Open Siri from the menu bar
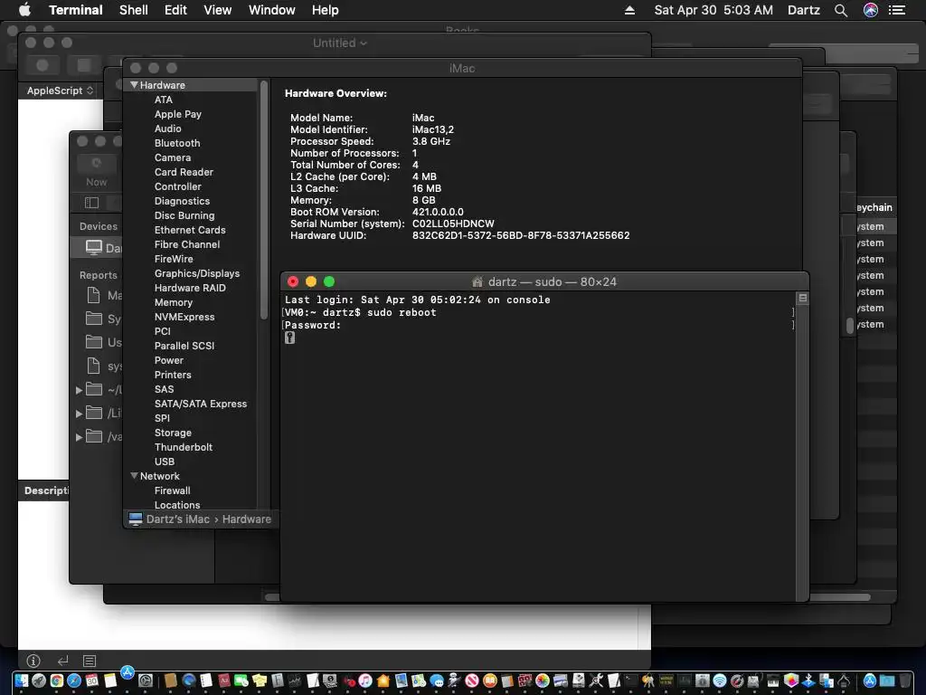The height and width of the screenshot is (695, 926). 871,10
